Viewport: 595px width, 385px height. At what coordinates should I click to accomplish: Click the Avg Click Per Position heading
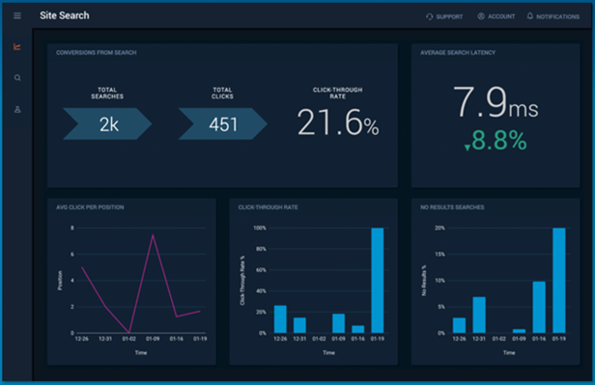[90, 207]
